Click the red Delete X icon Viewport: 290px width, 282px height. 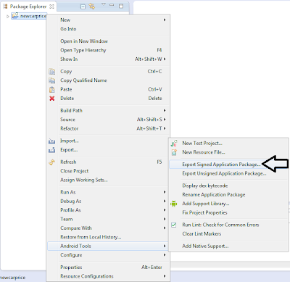(x=52, y=99)
